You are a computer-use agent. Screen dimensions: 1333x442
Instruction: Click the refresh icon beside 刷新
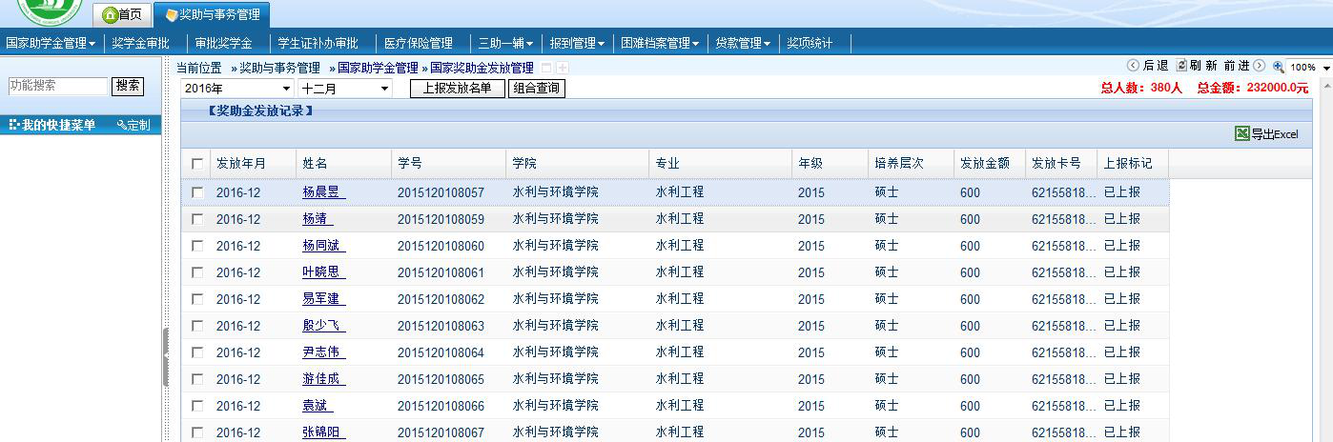1182,66
